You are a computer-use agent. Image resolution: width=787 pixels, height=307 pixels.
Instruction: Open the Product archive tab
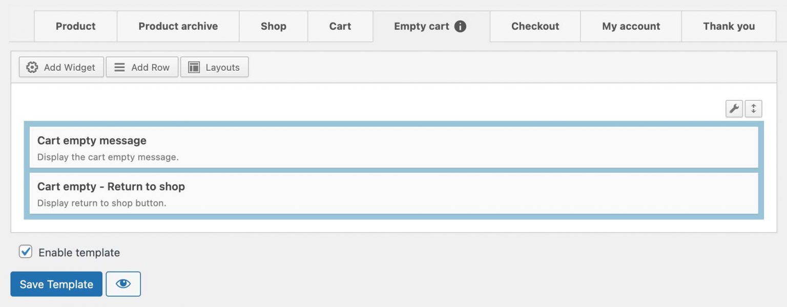178,26
